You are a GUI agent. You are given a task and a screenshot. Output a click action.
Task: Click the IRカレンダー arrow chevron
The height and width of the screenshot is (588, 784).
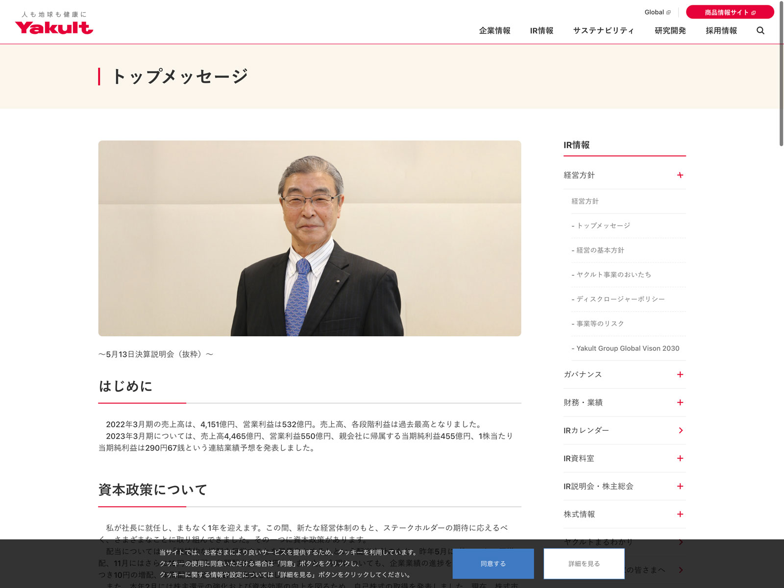coord(680,430)
